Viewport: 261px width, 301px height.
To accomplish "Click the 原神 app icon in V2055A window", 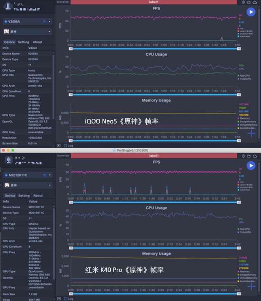I will click(x=7, y=32).
